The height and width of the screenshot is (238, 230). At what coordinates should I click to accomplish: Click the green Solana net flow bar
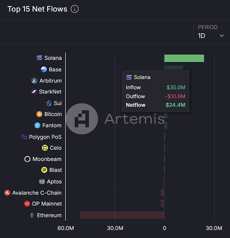click(184, 58)
